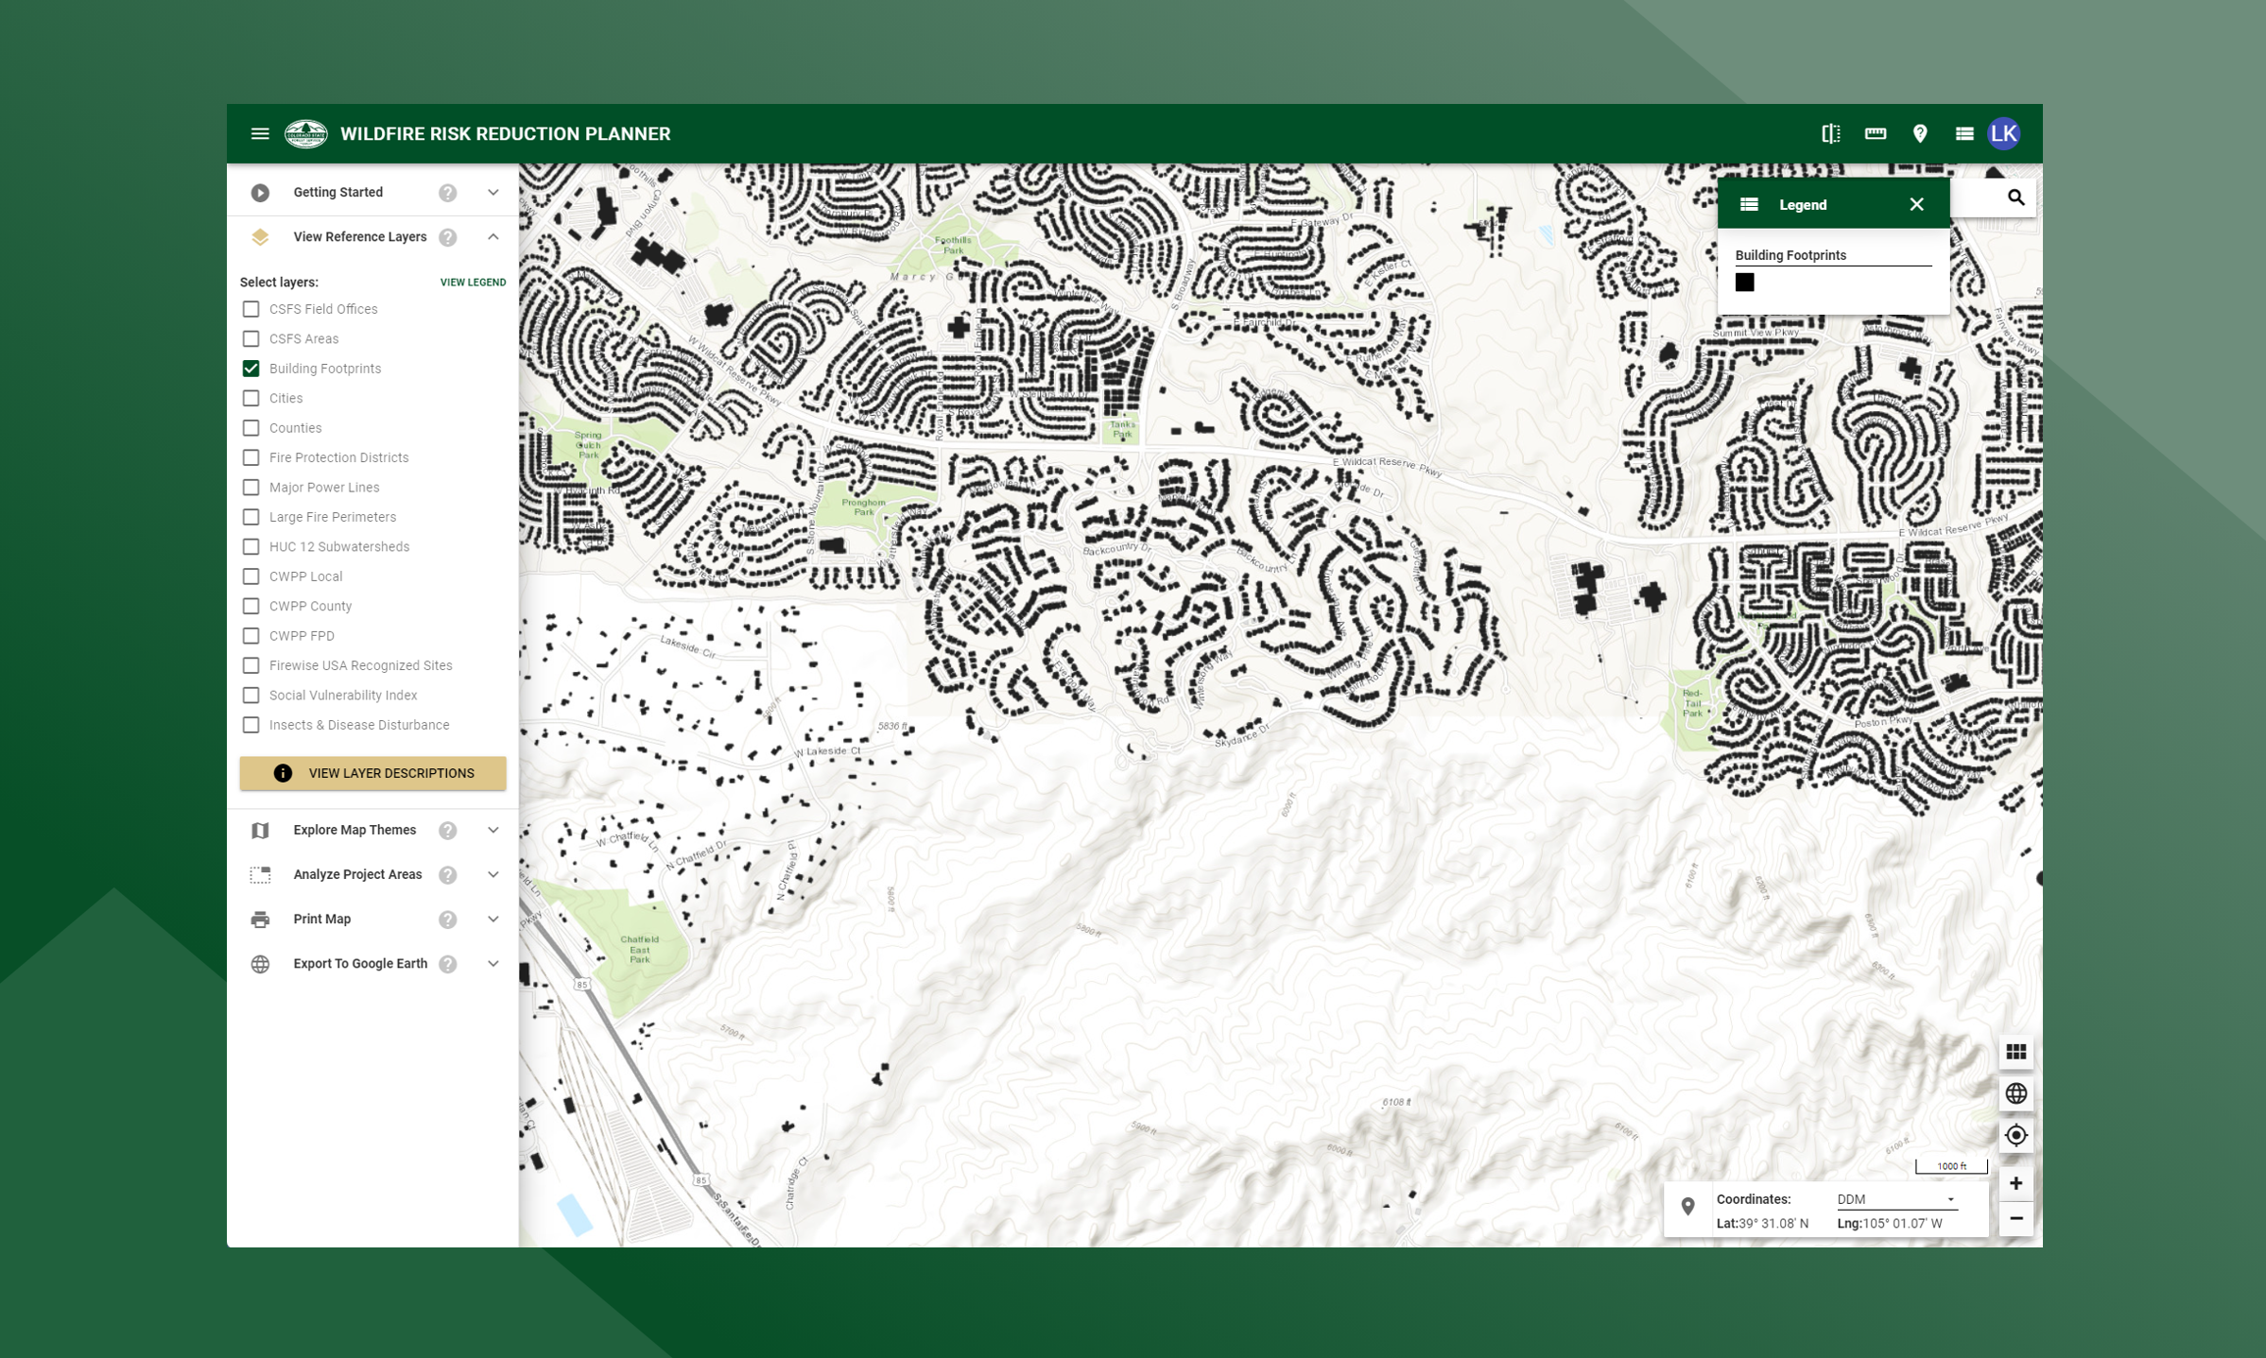The image size is (2266, 1358).
Task: Open the hamburger navigation menu
Action: point(260,134)
